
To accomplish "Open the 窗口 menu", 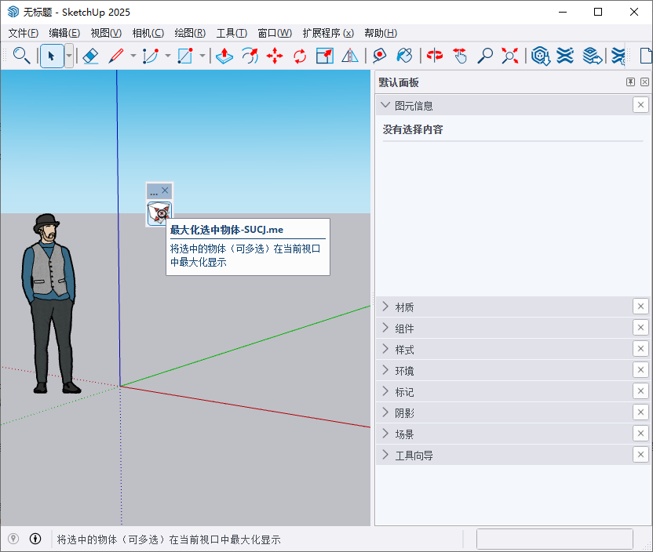I will pos(274,33).
